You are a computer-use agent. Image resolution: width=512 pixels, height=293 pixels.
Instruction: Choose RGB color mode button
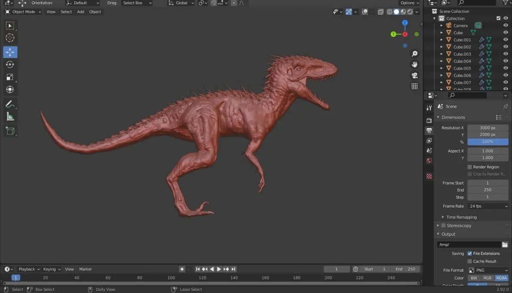488,278
